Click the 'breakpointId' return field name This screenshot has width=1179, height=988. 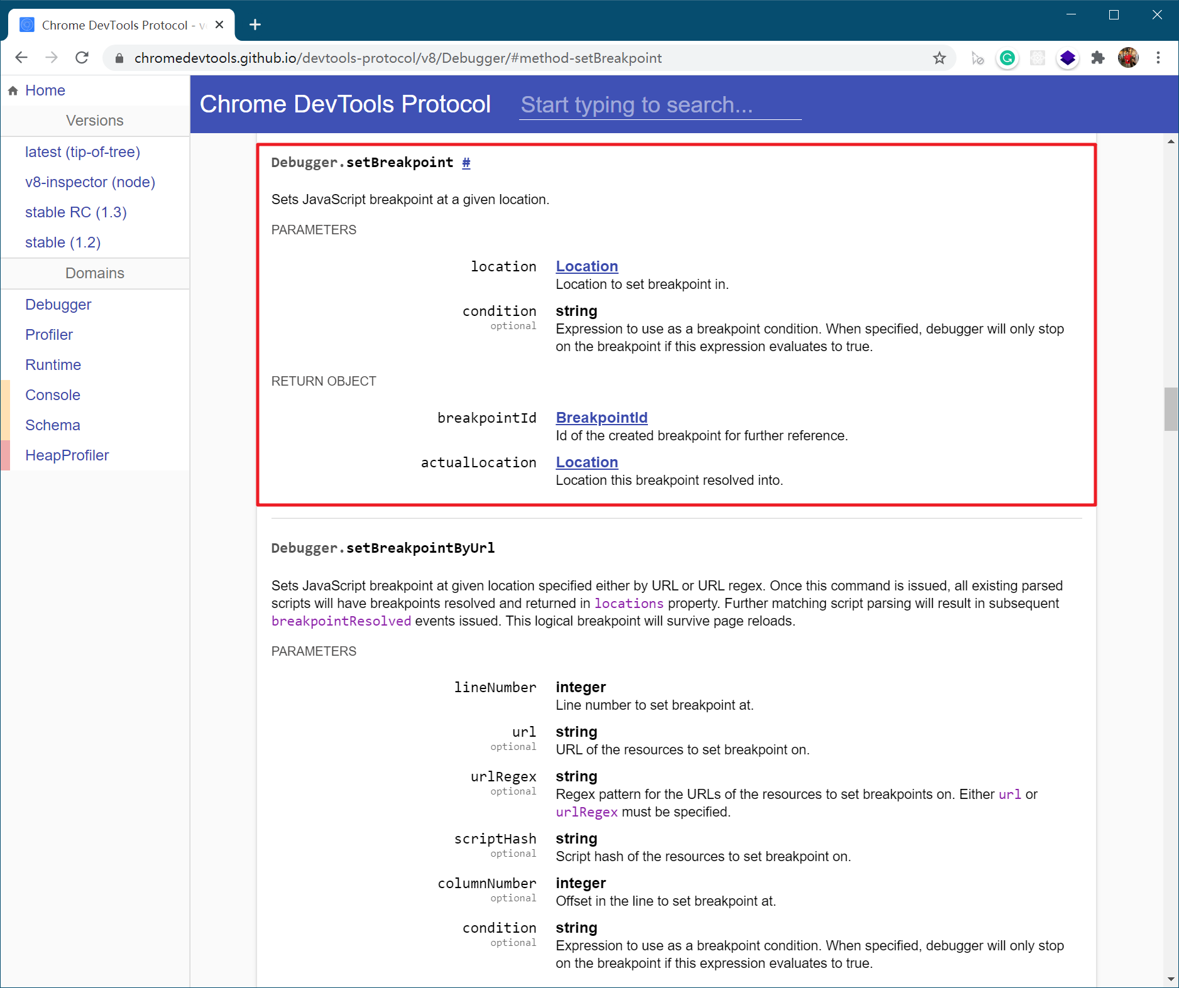(x=487, y=418)
